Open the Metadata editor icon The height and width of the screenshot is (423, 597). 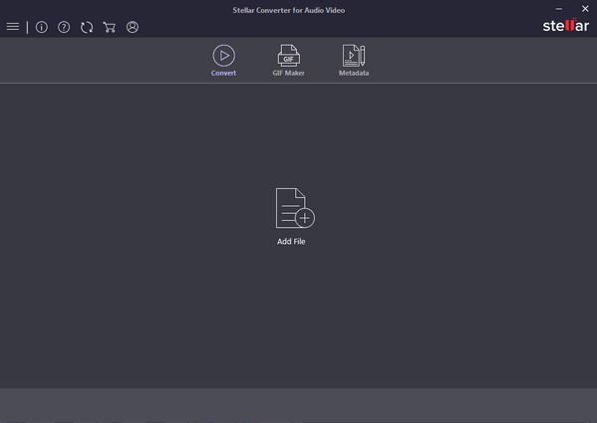354,56
